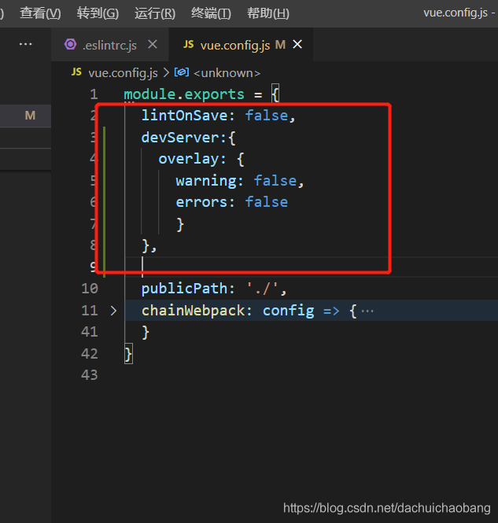Click the closing brace on line 42
Viewport: 498px width, 523px height.
128,354
